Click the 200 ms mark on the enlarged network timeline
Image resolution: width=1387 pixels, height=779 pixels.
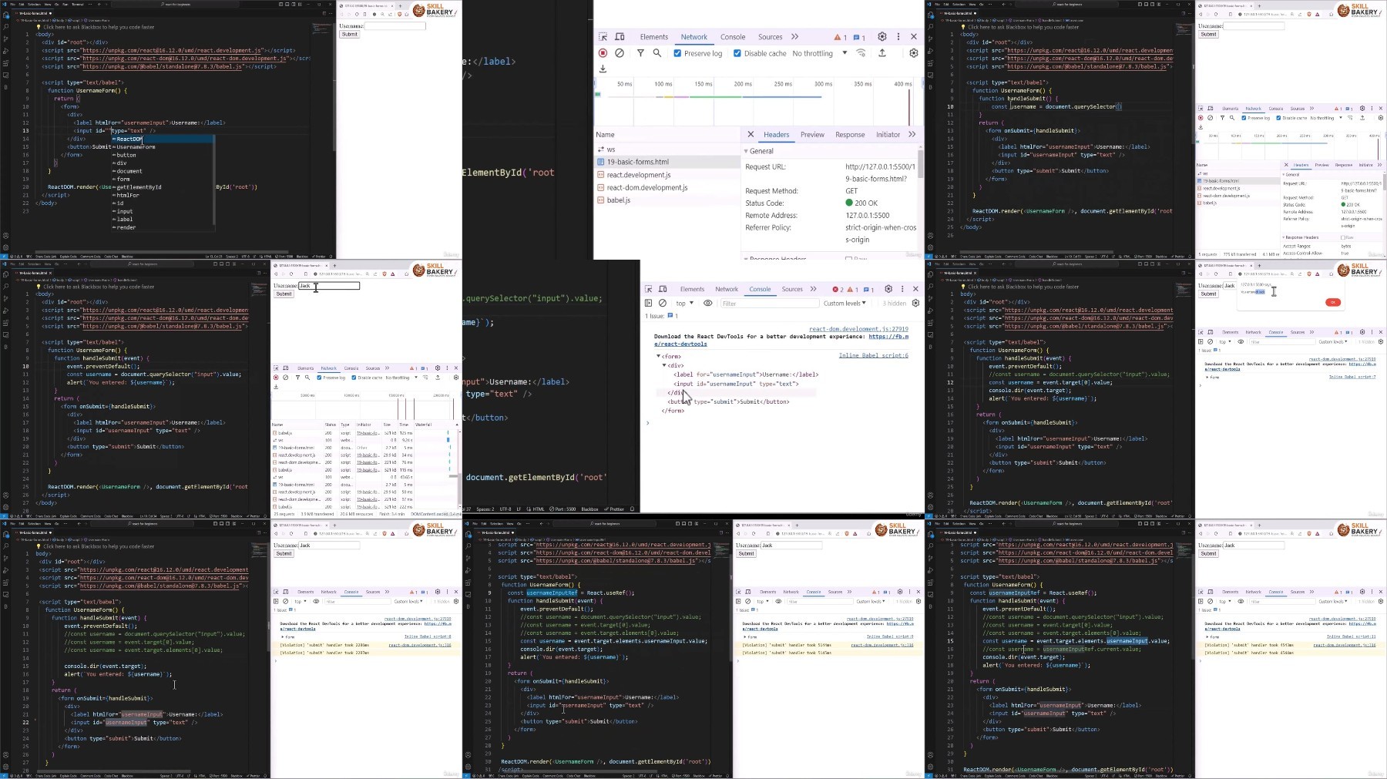coord(743,84)
